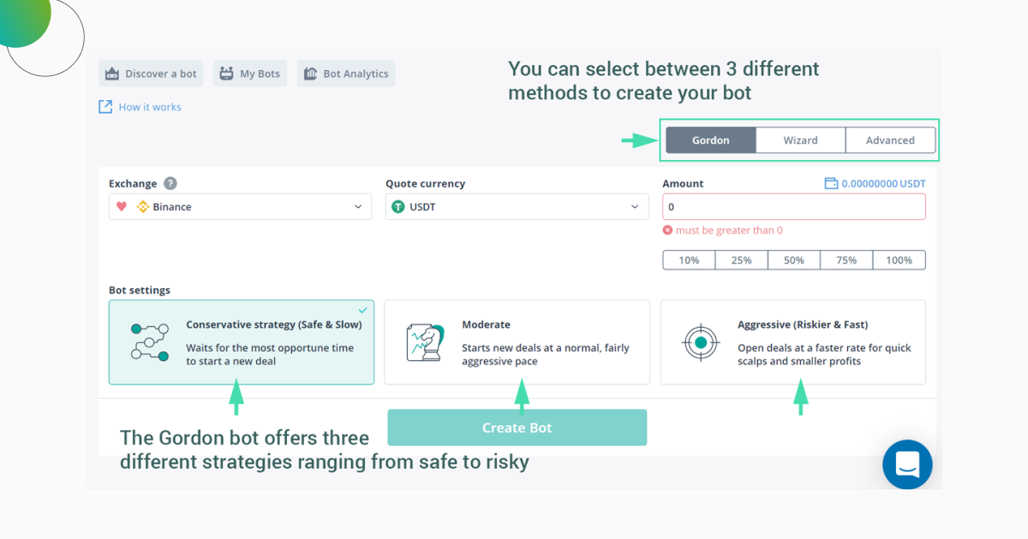Open the Discover a bot section
The image size is (1028, 539).
(150, 74)
